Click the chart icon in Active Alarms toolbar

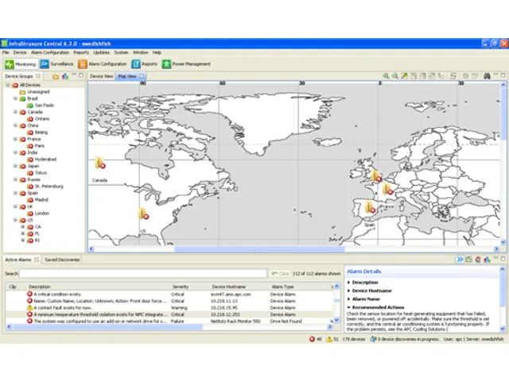487,260
